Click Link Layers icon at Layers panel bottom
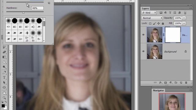Image resolution: width=196 pixels, height=110 pixels. [155, 82]
